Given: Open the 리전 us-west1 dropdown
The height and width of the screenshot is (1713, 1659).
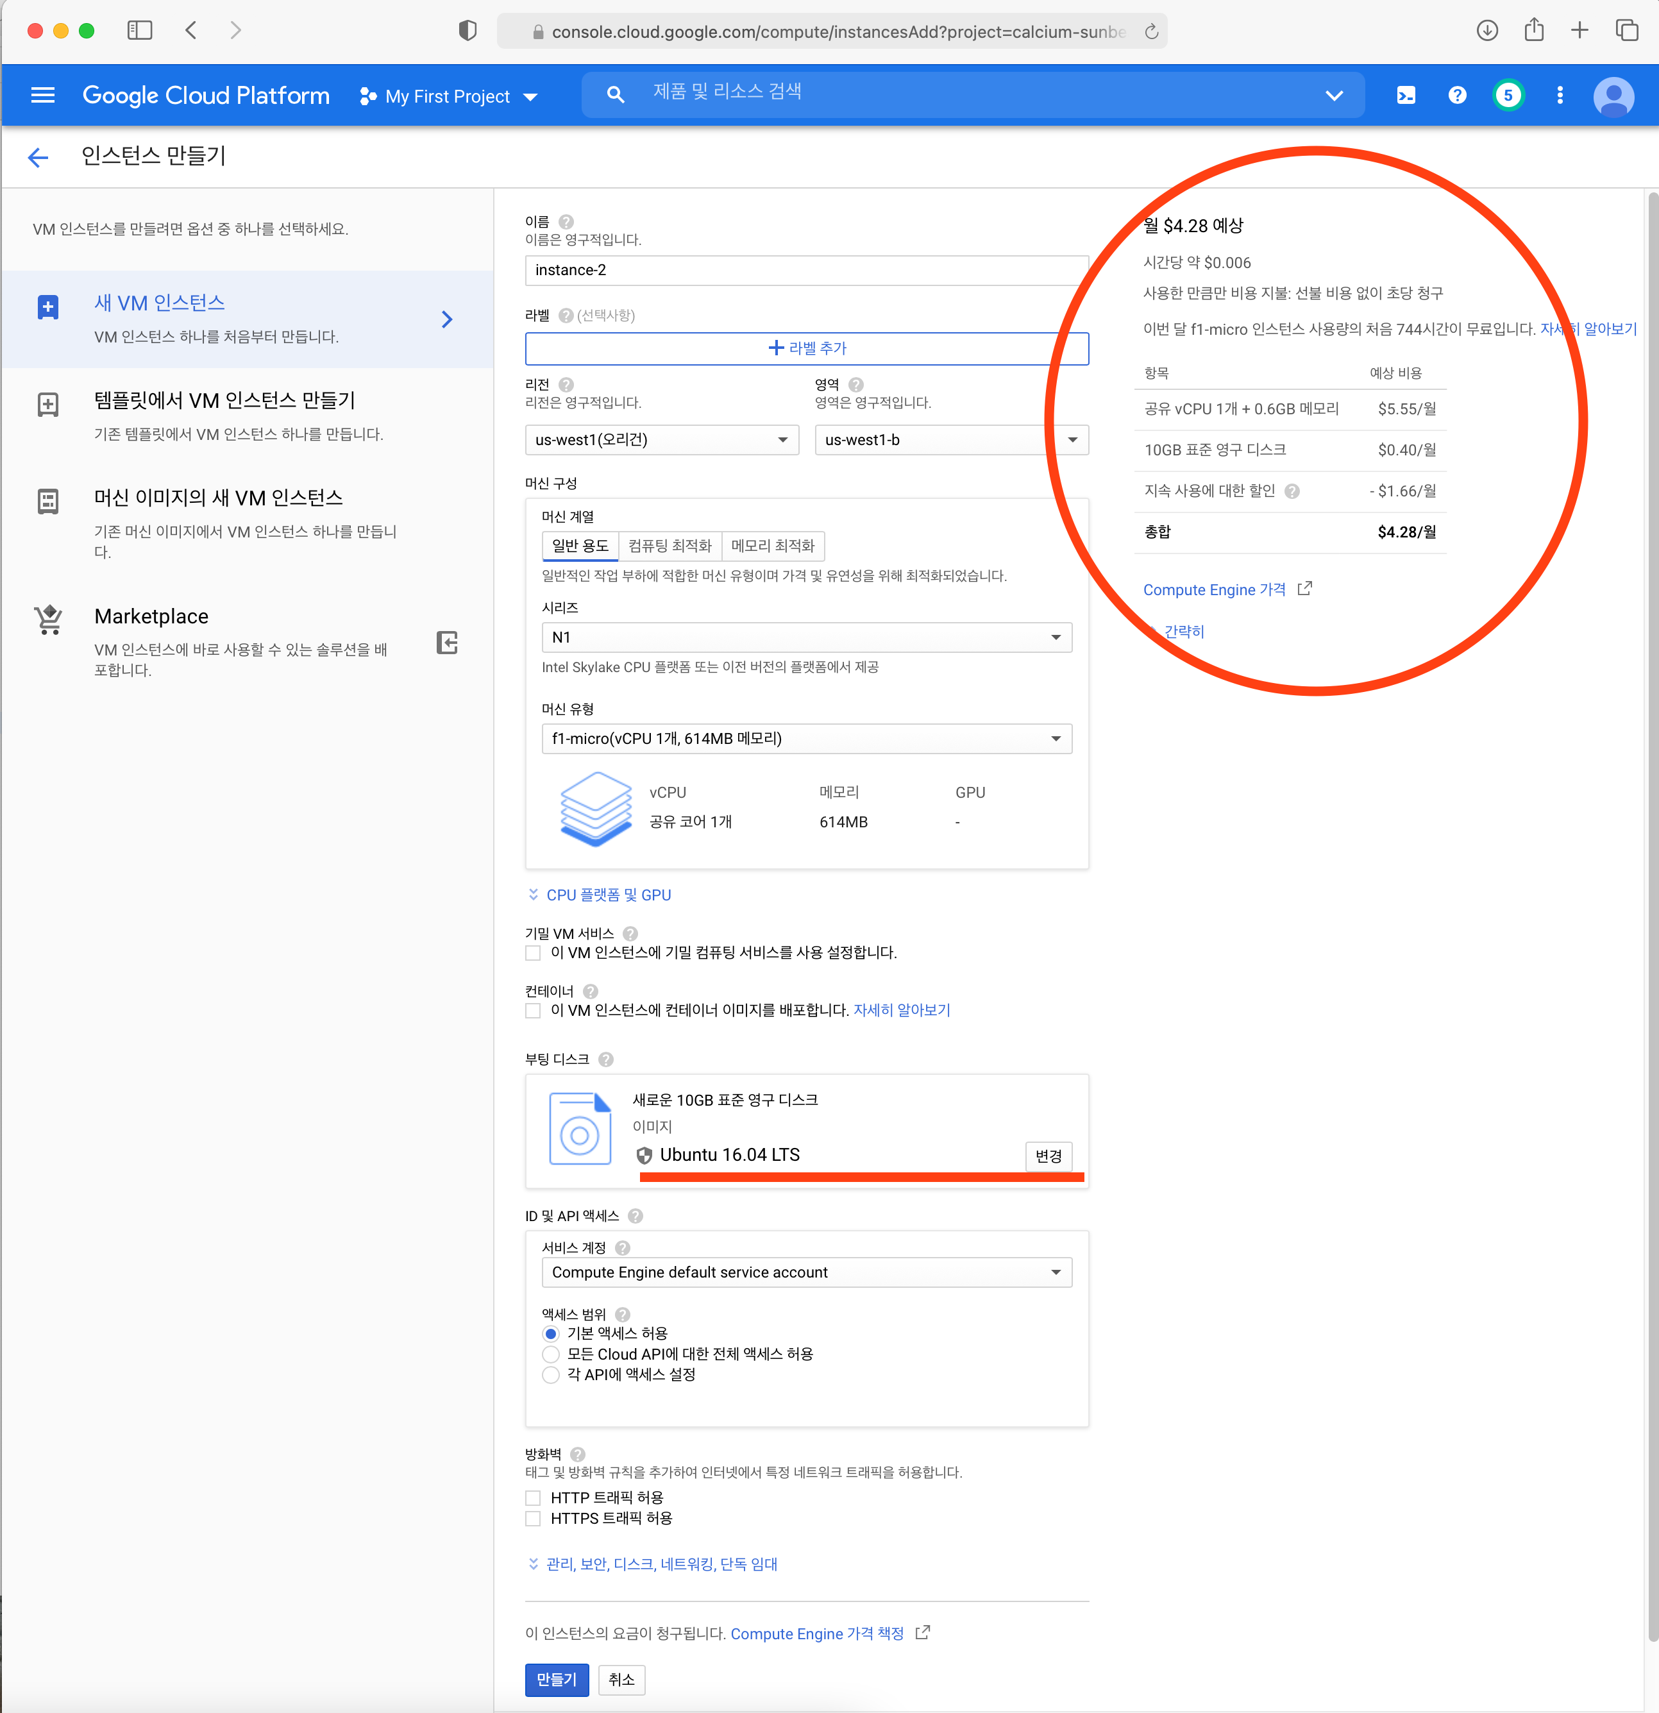Looking at the screenshot, I should tap(662, 439).
